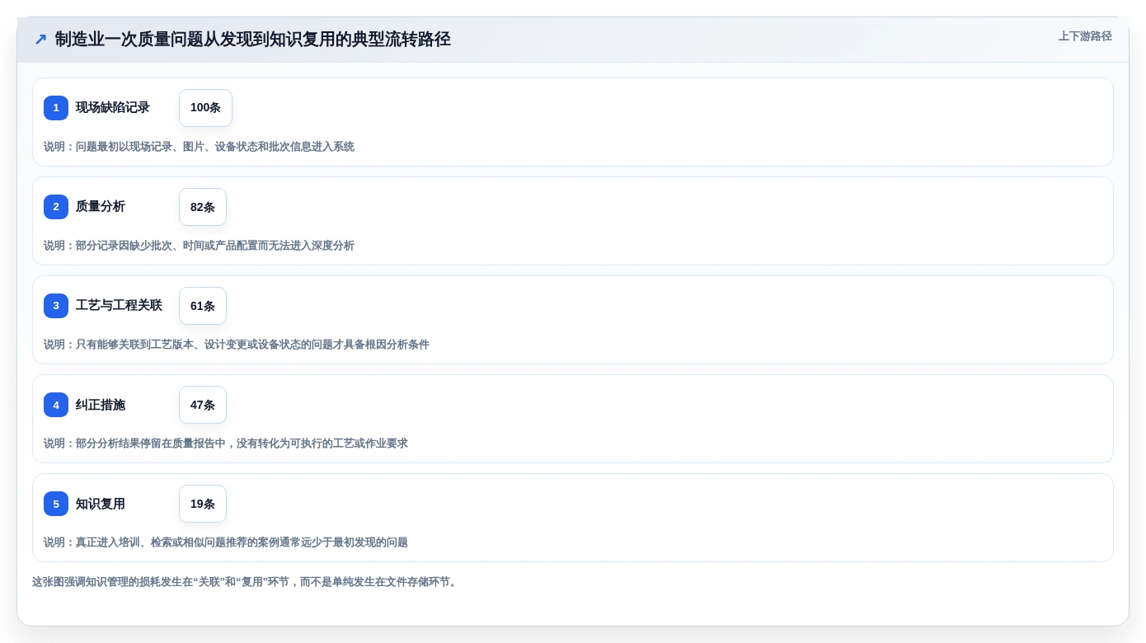This screenshot has width=1146, height=643.
Task: Click step number badge 3
Action: (x=56, y=306)
